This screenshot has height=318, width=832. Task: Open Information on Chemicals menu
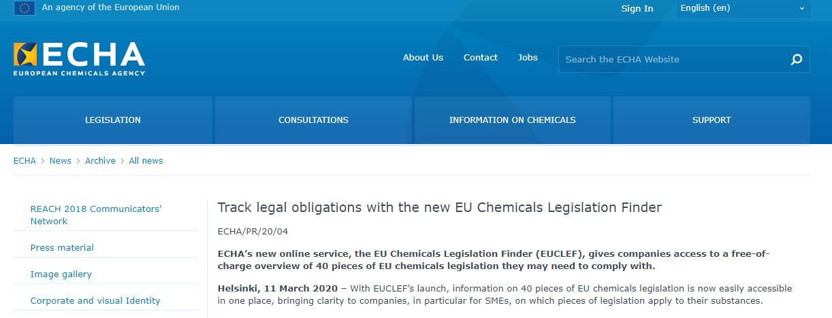[512, 120]
